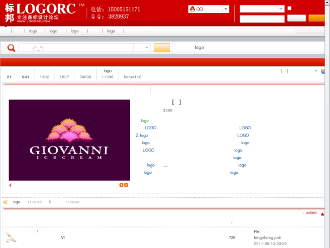Click the 725 post count
Image resolution: width=330 pixels, height=248 pixels.
pyautogui.click(x=232, y=238)
